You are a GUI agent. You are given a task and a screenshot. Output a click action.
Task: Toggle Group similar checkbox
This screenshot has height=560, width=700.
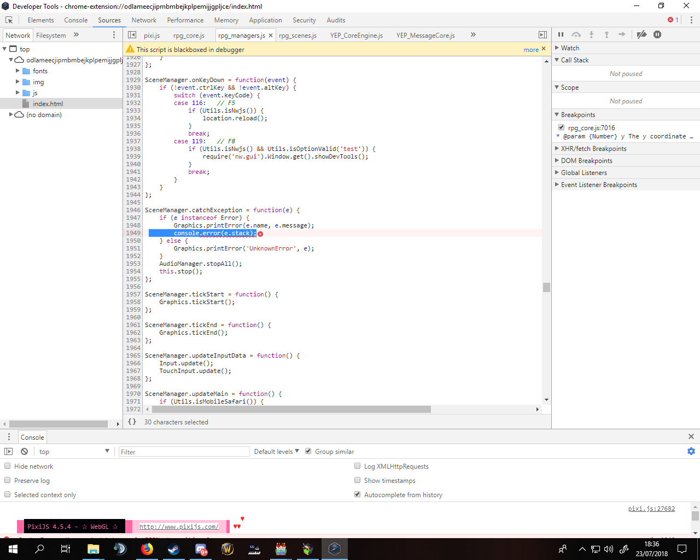pyautogui.click(x=308, y=451)
